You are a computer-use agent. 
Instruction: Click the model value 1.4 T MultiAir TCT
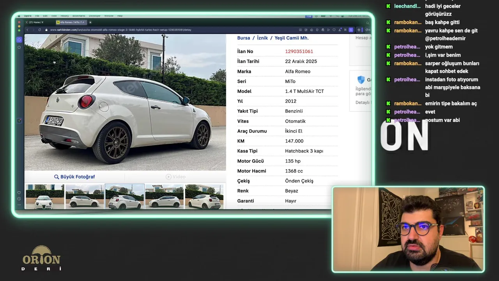(304, 91)
